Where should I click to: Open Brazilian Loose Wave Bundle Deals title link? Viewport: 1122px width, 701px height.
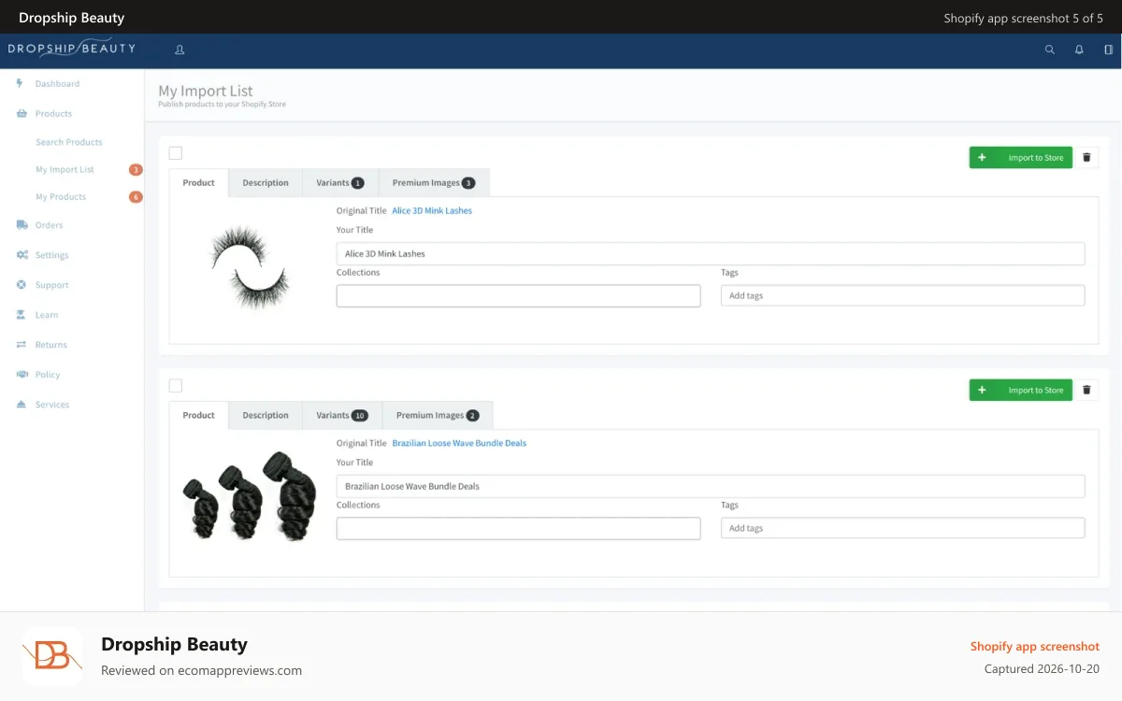point(459,443)
